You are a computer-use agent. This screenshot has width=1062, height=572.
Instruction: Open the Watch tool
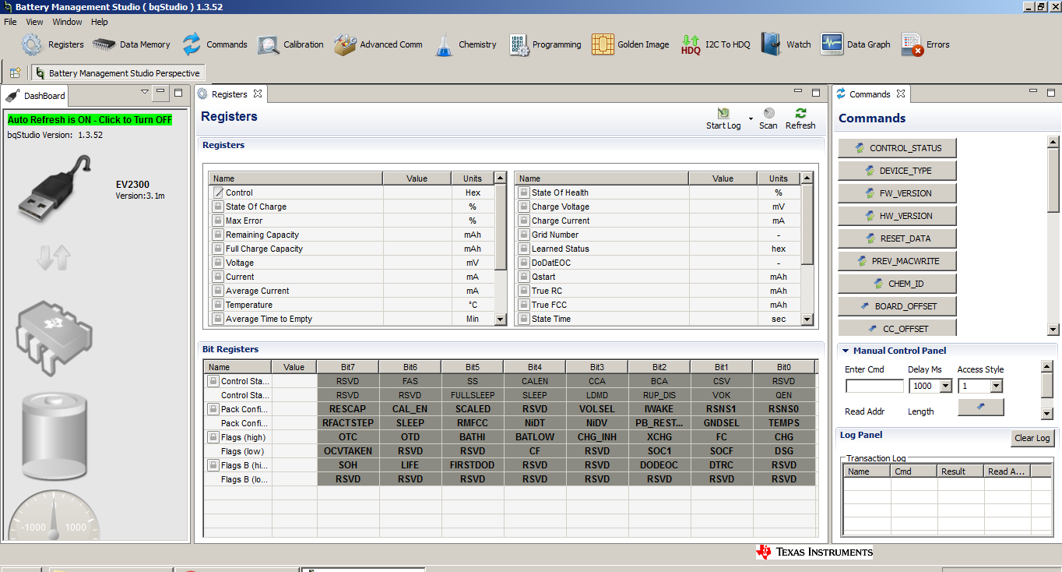click(x=786, y=44)
